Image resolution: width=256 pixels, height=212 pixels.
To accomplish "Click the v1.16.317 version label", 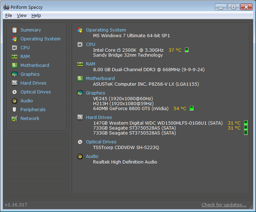I will [x=16, y=205].
